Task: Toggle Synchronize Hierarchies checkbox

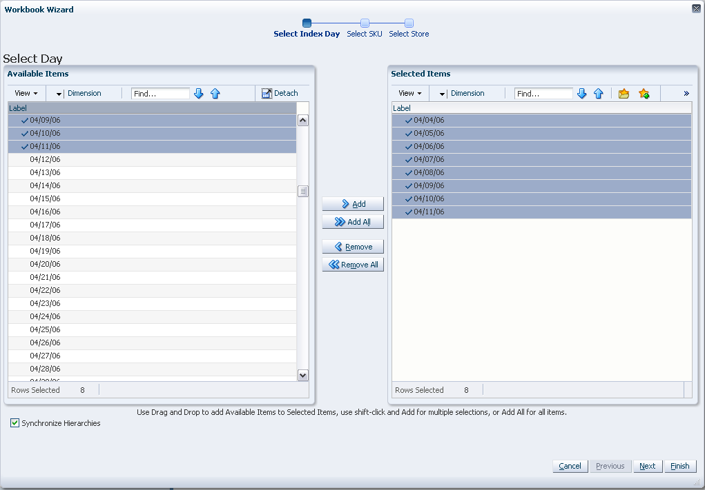Action: [15, 422]
